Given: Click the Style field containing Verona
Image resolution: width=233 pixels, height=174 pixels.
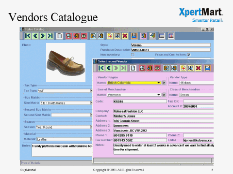Looking at the screenshot, I should pos(171,45).
